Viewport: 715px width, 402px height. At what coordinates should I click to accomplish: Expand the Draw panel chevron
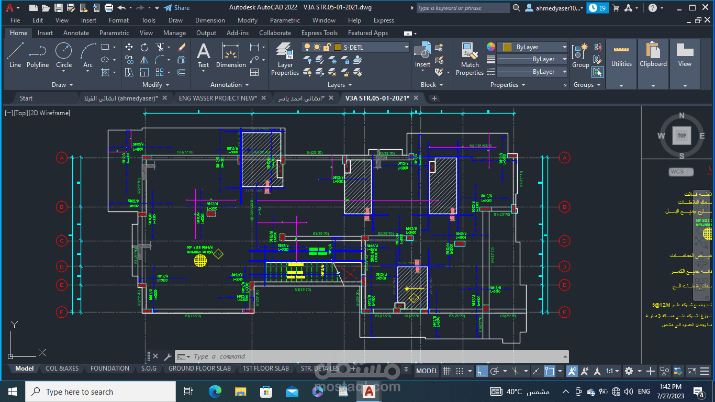pyautogui.click(x=72, y=84)
